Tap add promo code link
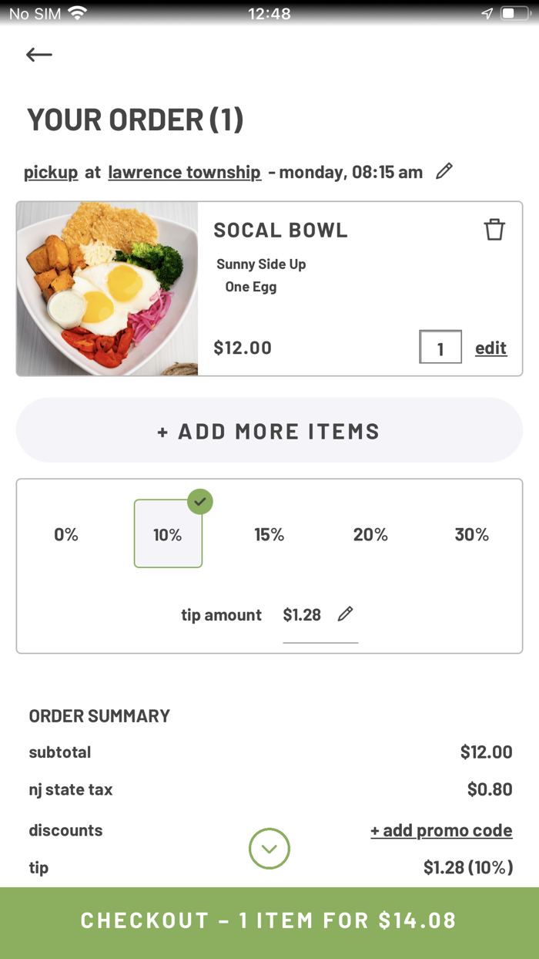This screenshot has width=539, height=959. pos(441,830)
